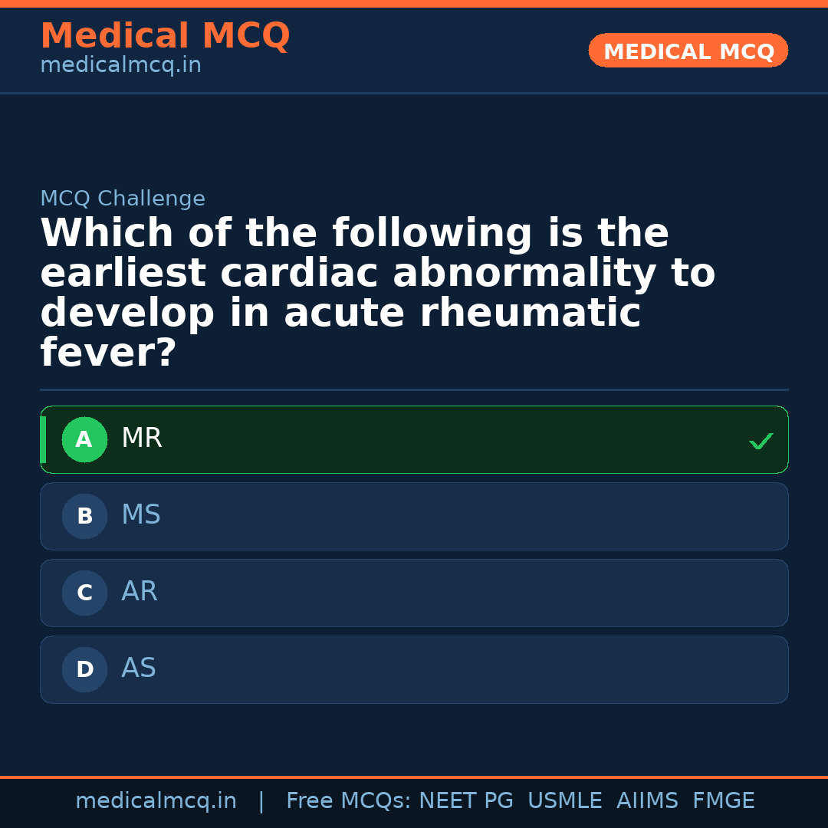Click the highlighted correct answer row

click(414, 439)
